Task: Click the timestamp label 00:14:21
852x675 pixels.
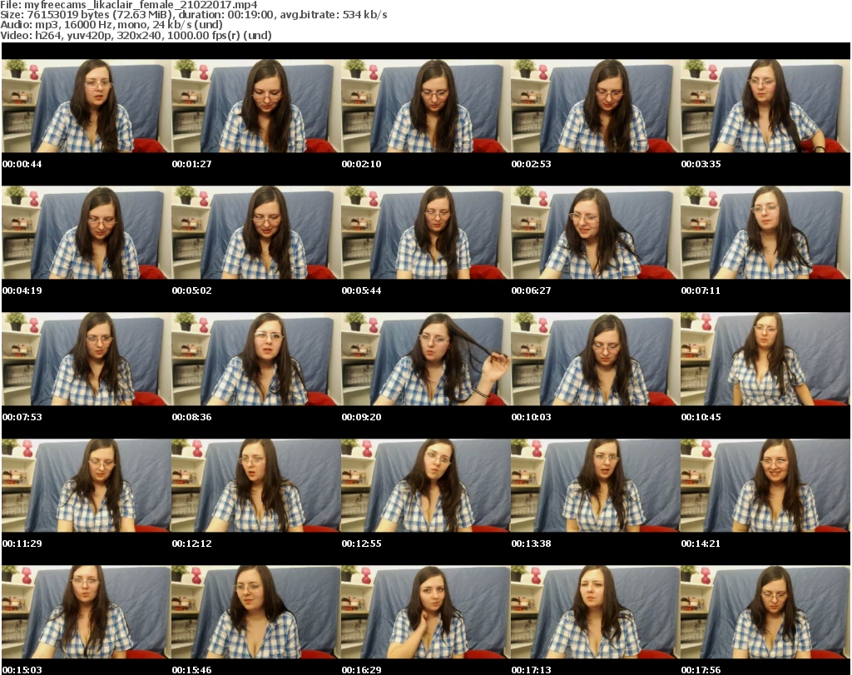Action: (x=701, y=543)
